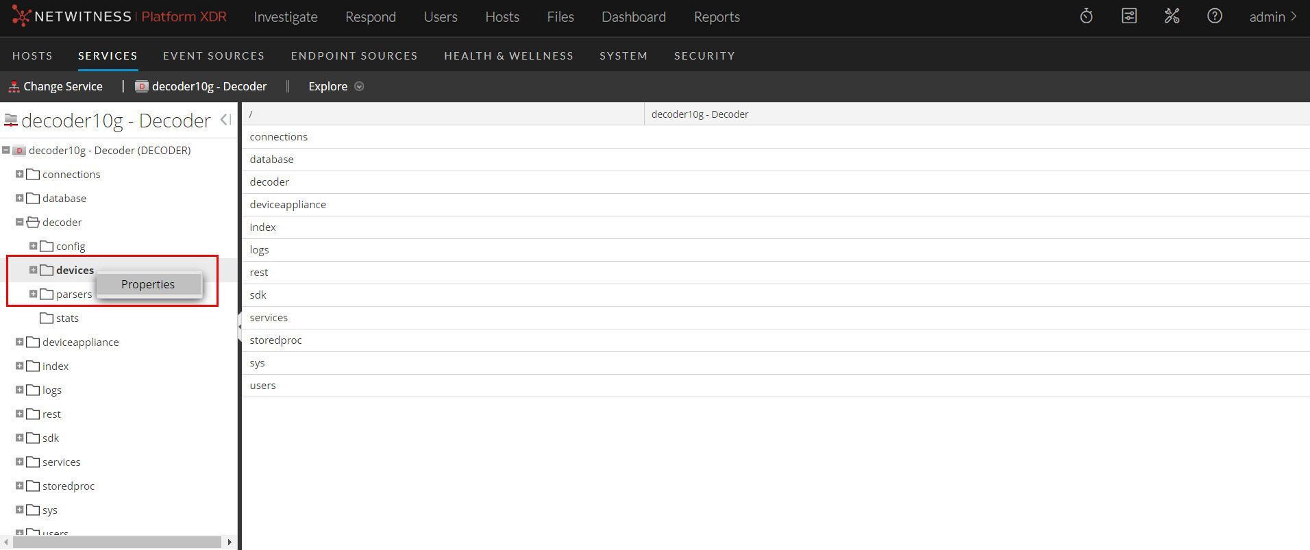Open the tasks checklist icon in header
Viewport: 1310px width, 550px height.
(x=1128, y=16)
